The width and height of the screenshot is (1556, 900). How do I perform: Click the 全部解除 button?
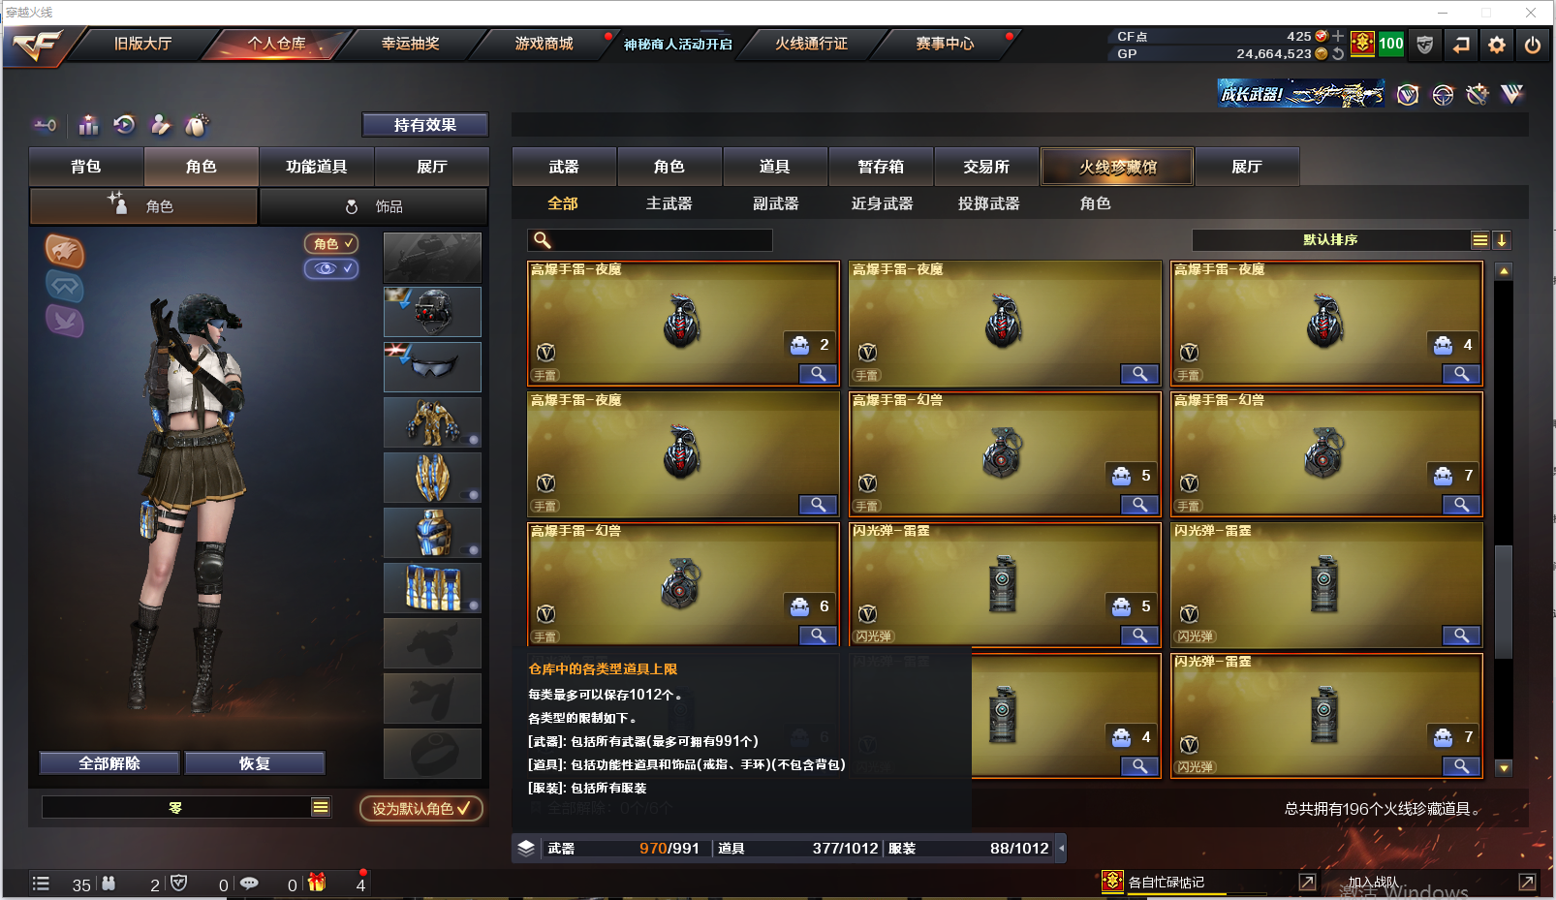[109, 763]
